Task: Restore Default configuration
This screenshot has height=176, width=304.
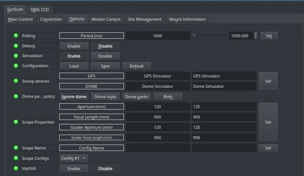Action: [x=136, y=66]
